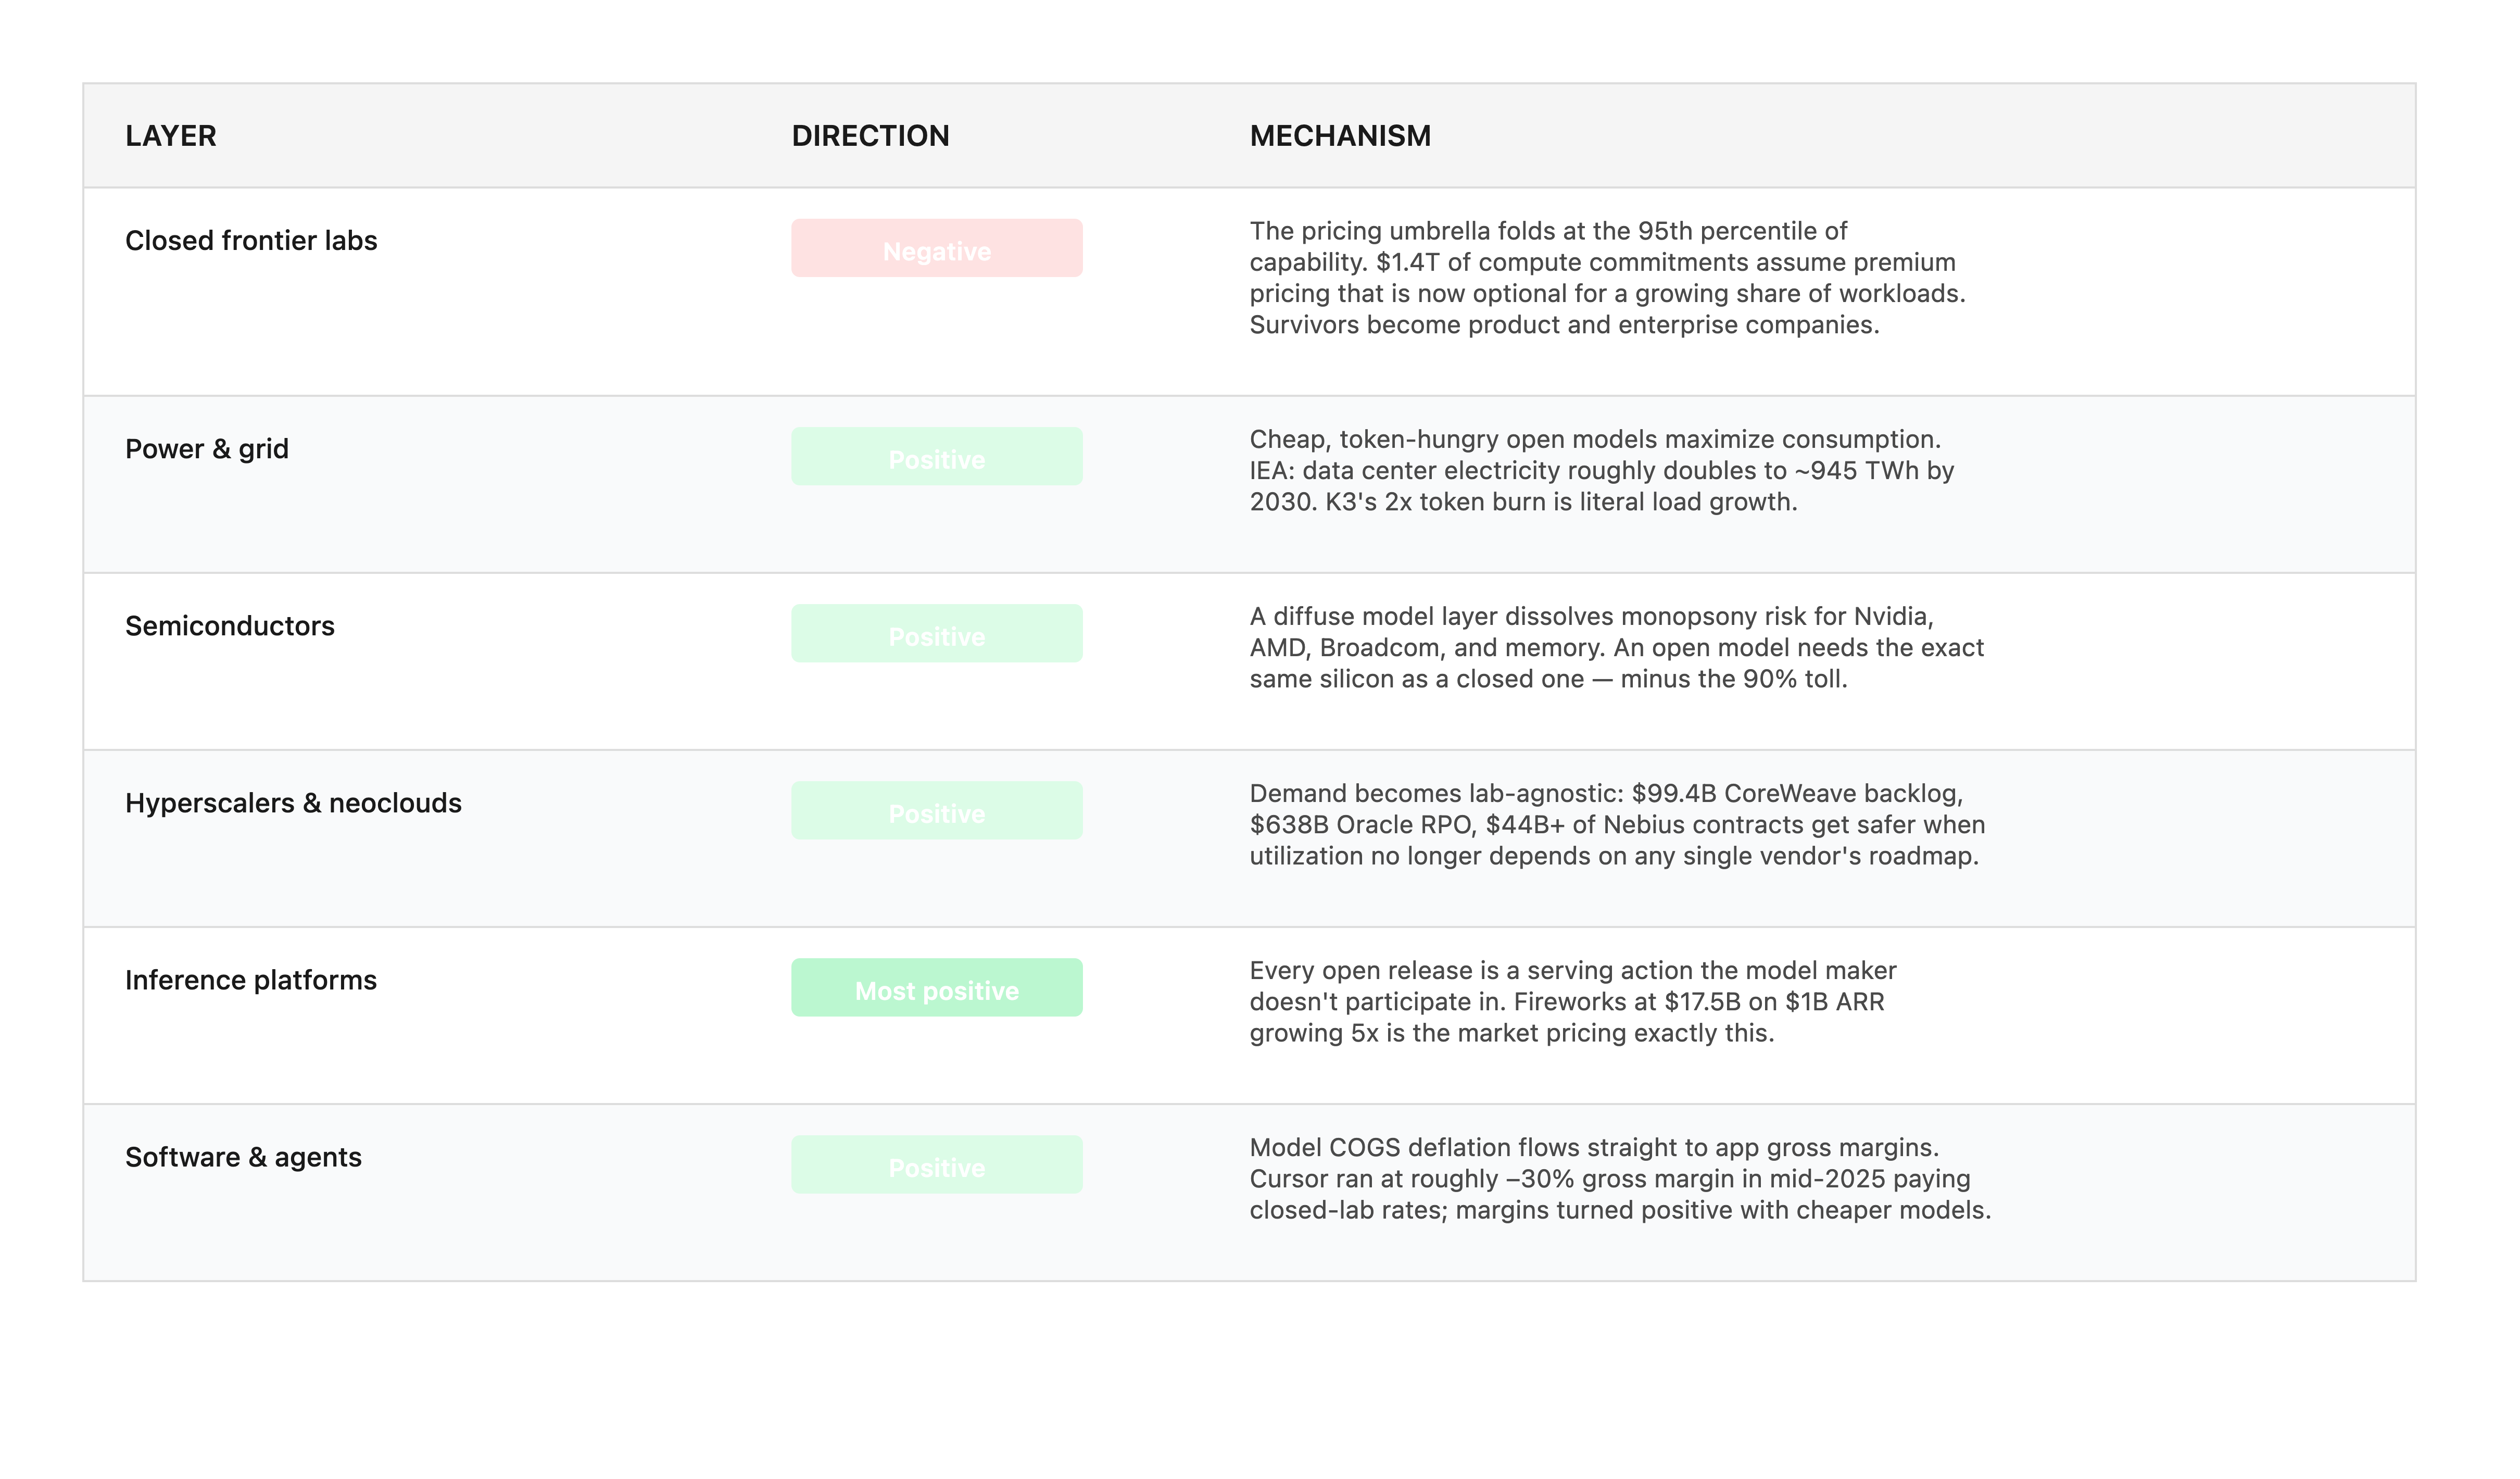Click the CoreWeave backlog mechanism text
This screenshot has height=1479, width=2520.
tap(1618, 825)
